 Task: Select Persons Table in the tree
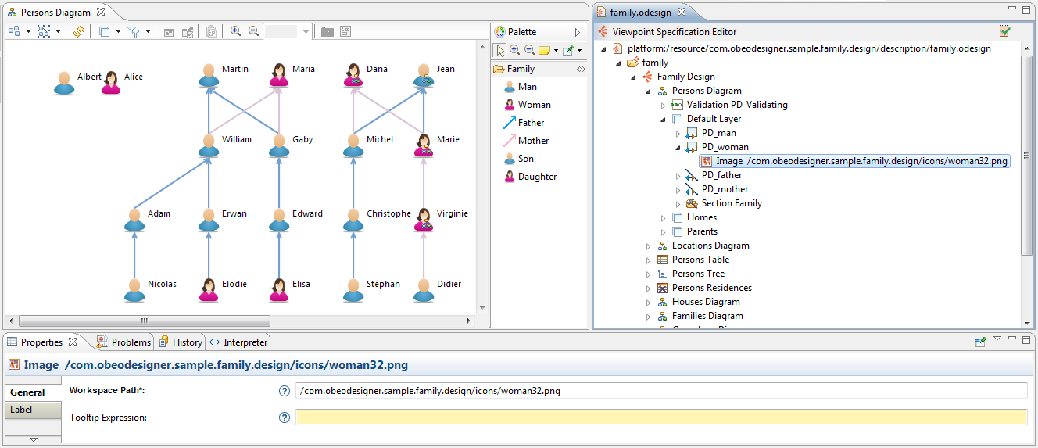[x=700, y=260]
